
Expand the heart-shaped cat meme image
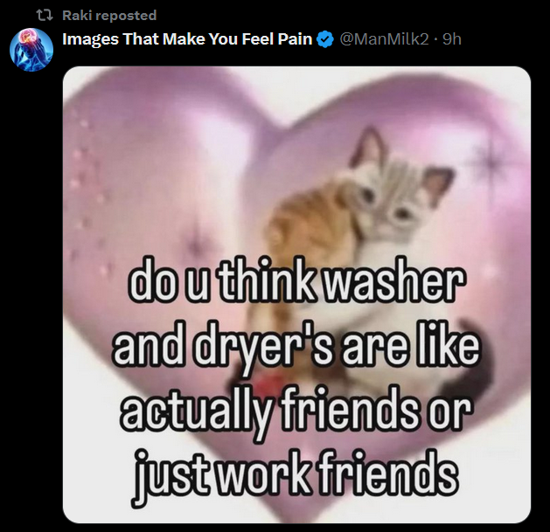pyautogui.click(x=296, y=294)
